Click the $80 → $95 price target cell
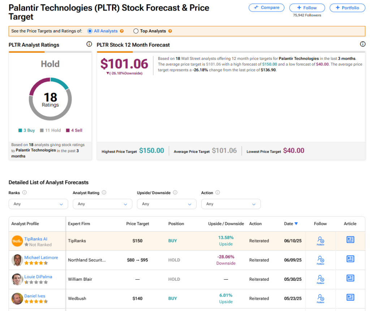Image resolution: width=370 pixels, height=311 pixels. 138,260
